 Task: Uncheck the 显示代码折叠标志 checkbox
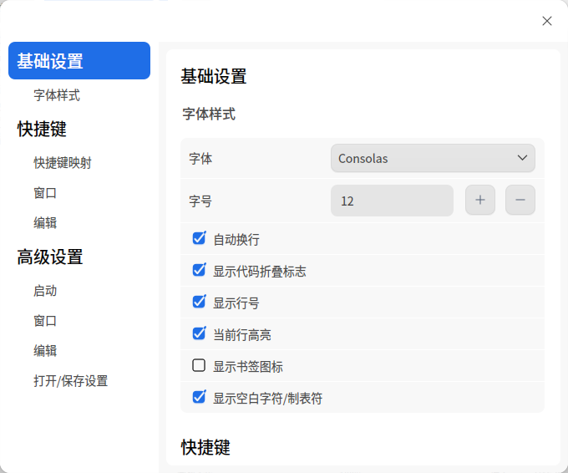click(x=199, y=270)
